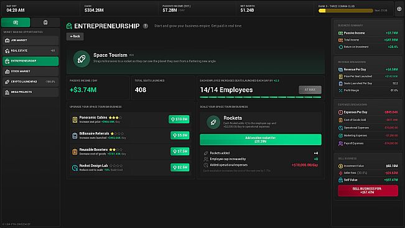This screenshot has height=228, width=405.
Task: Click the "$7.28M" passive income value
Action: 170,10
